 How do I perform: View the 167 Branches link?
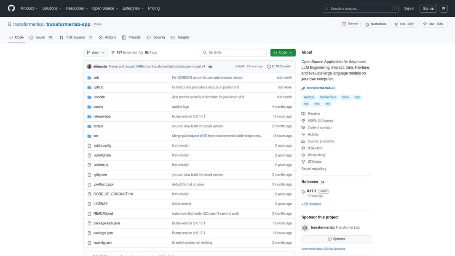click(x=124, y=53)
